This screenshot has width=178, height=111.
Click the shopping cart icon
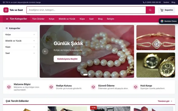pos(162,10)
